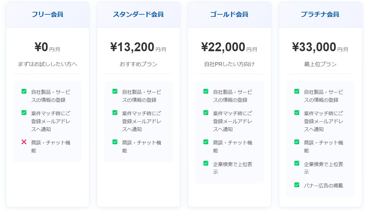This screenshot has height=210, width=365.
Task: Click the 自社PRしたい方向け subtitle
Action: 229,64
